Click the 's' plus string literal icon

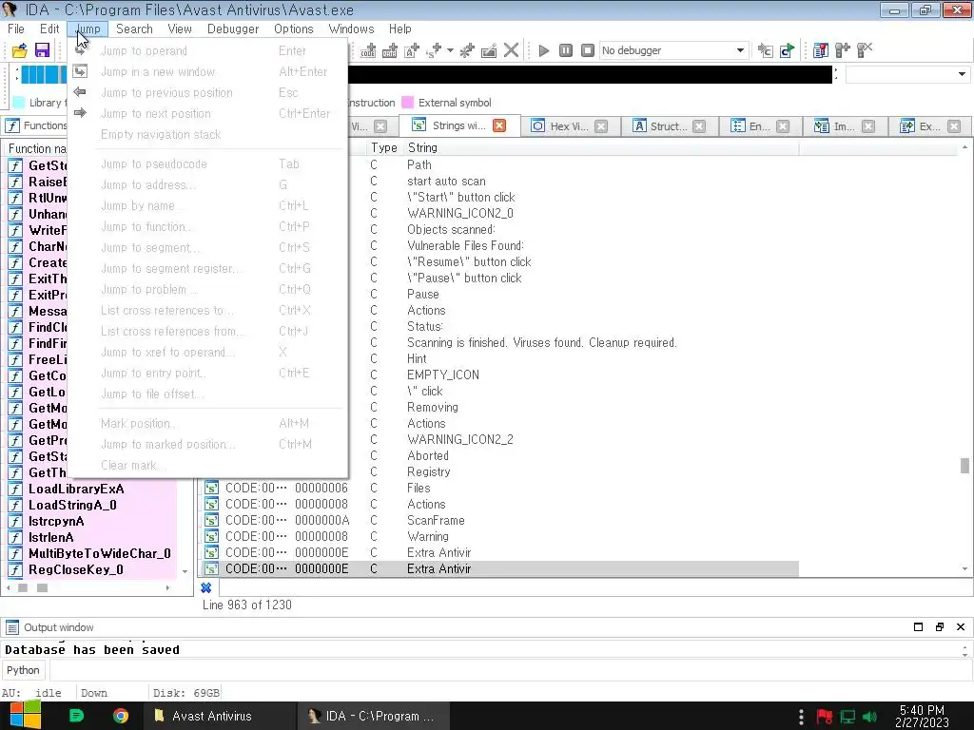[x=434, y=51]
